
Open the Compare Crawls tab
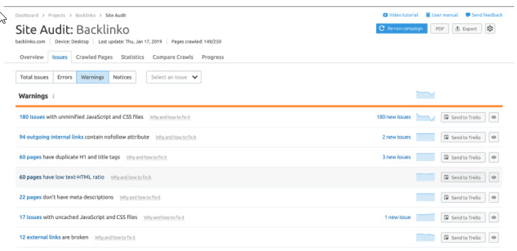coord(173,57)
